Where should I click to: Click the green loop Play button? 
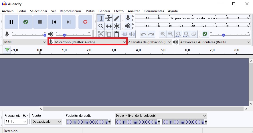26,22
